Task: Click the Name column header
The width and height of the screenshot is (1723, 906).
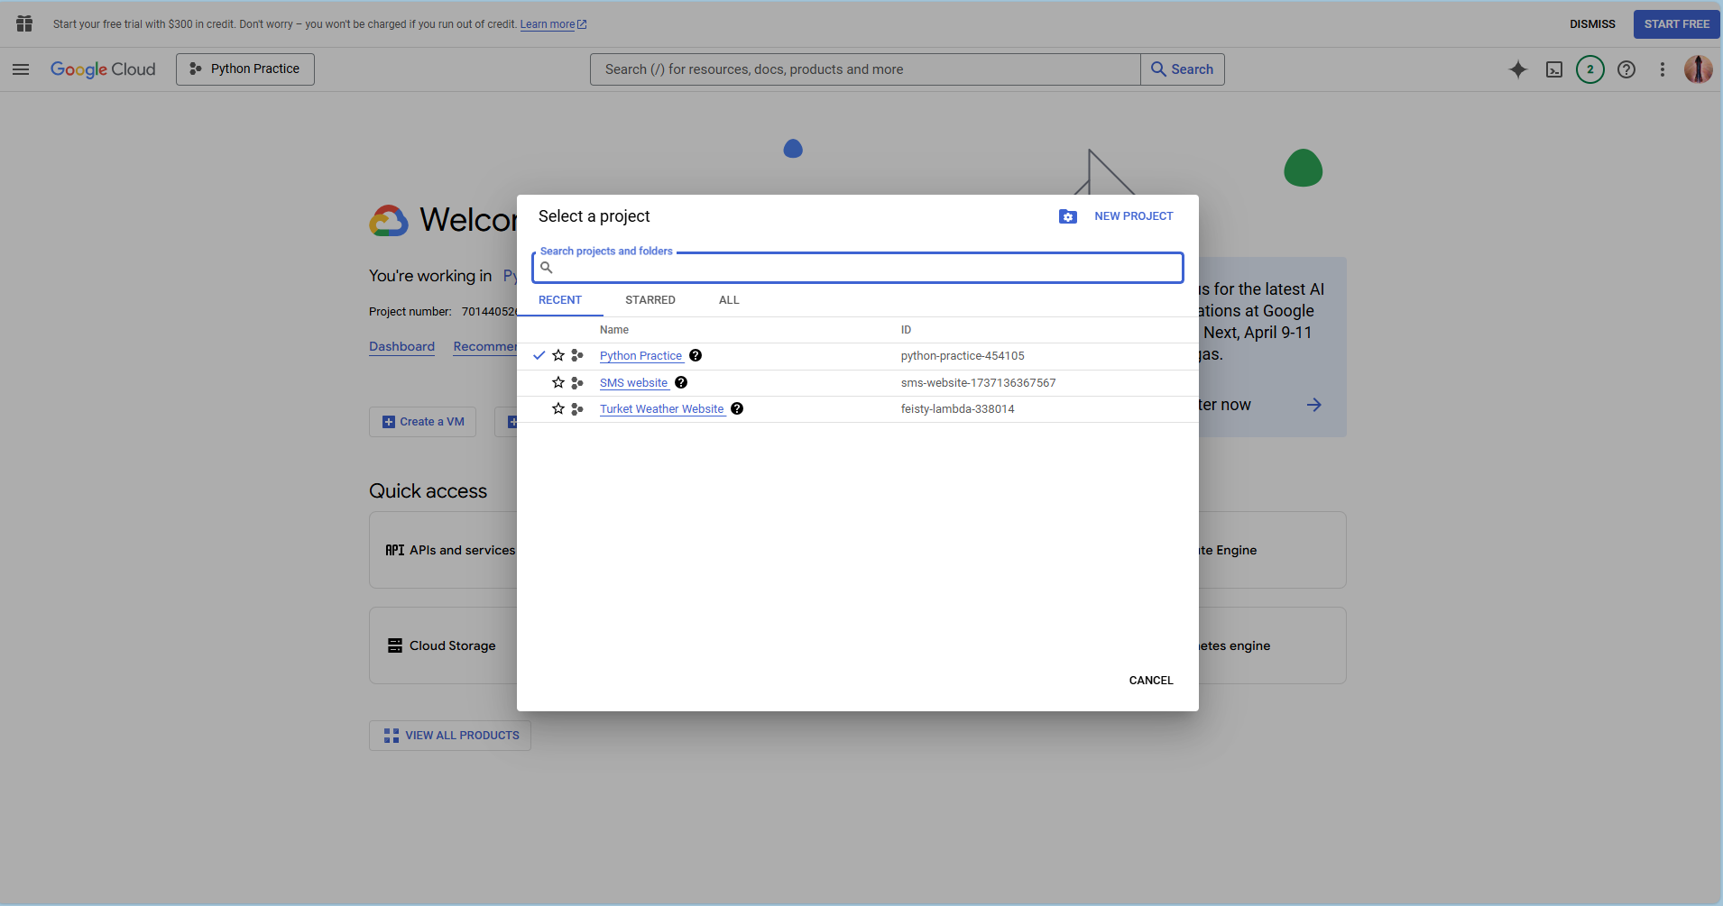Action: 614,330
